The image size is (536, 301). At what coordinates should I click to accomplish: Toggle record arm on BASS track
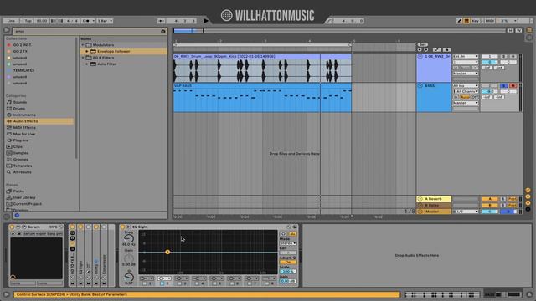pos(513,85)
